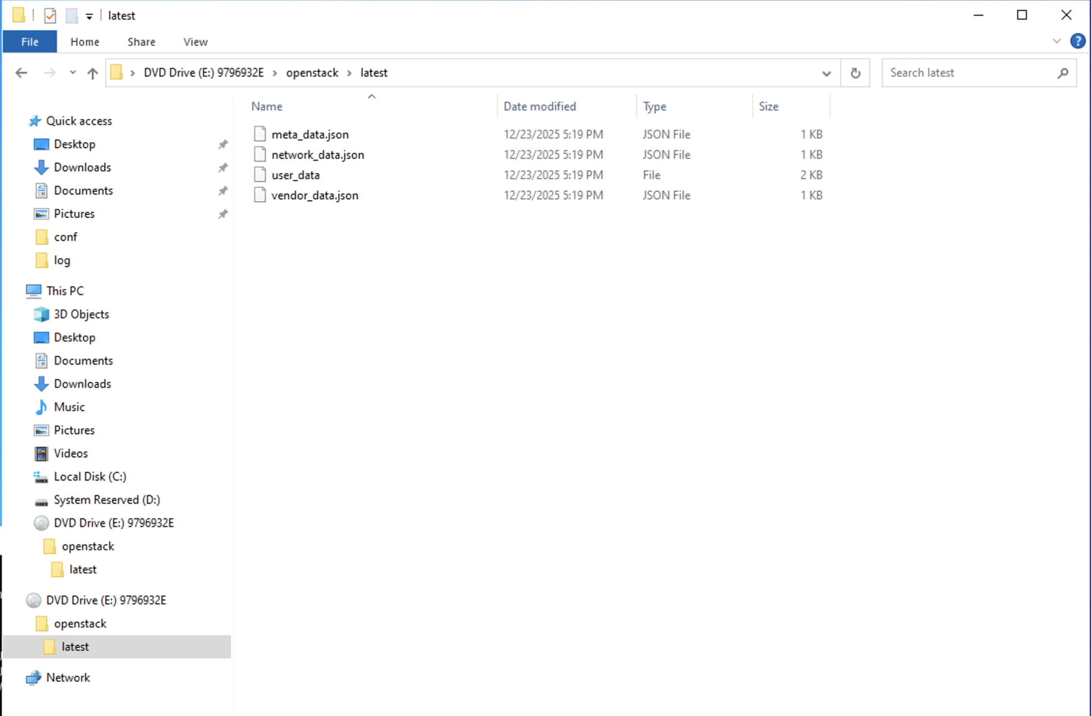Click the pin icon beside Quick access Documents
The width and height of the screenshot is (1091, 716).
coord(223,191)
